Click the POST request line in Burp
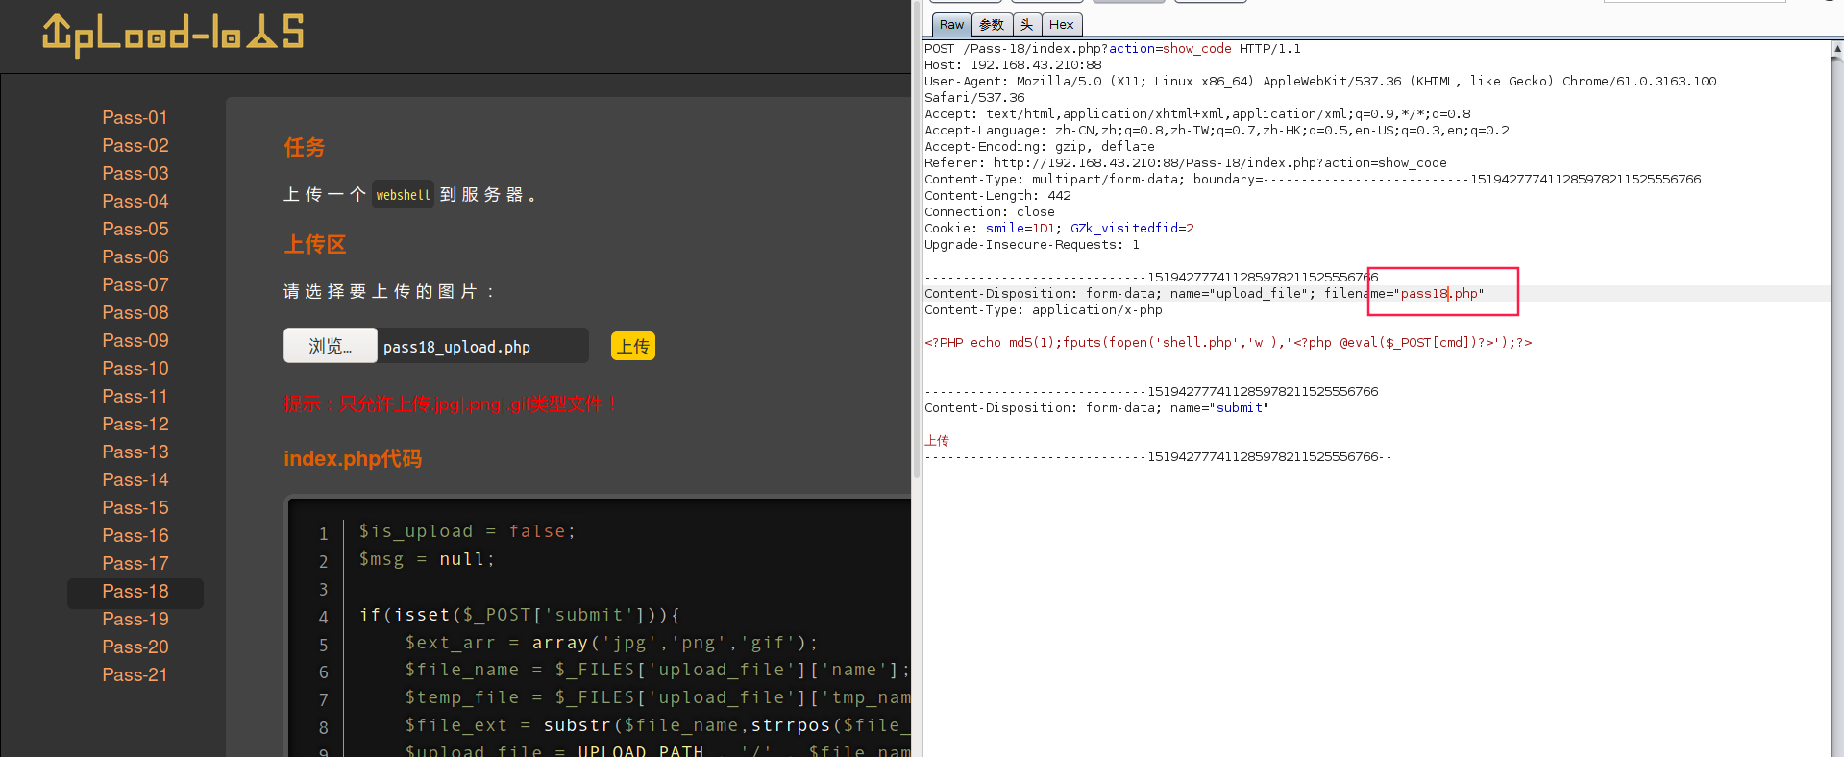The height and width of the screenshot is (757, 1844). coord(1112,49)
